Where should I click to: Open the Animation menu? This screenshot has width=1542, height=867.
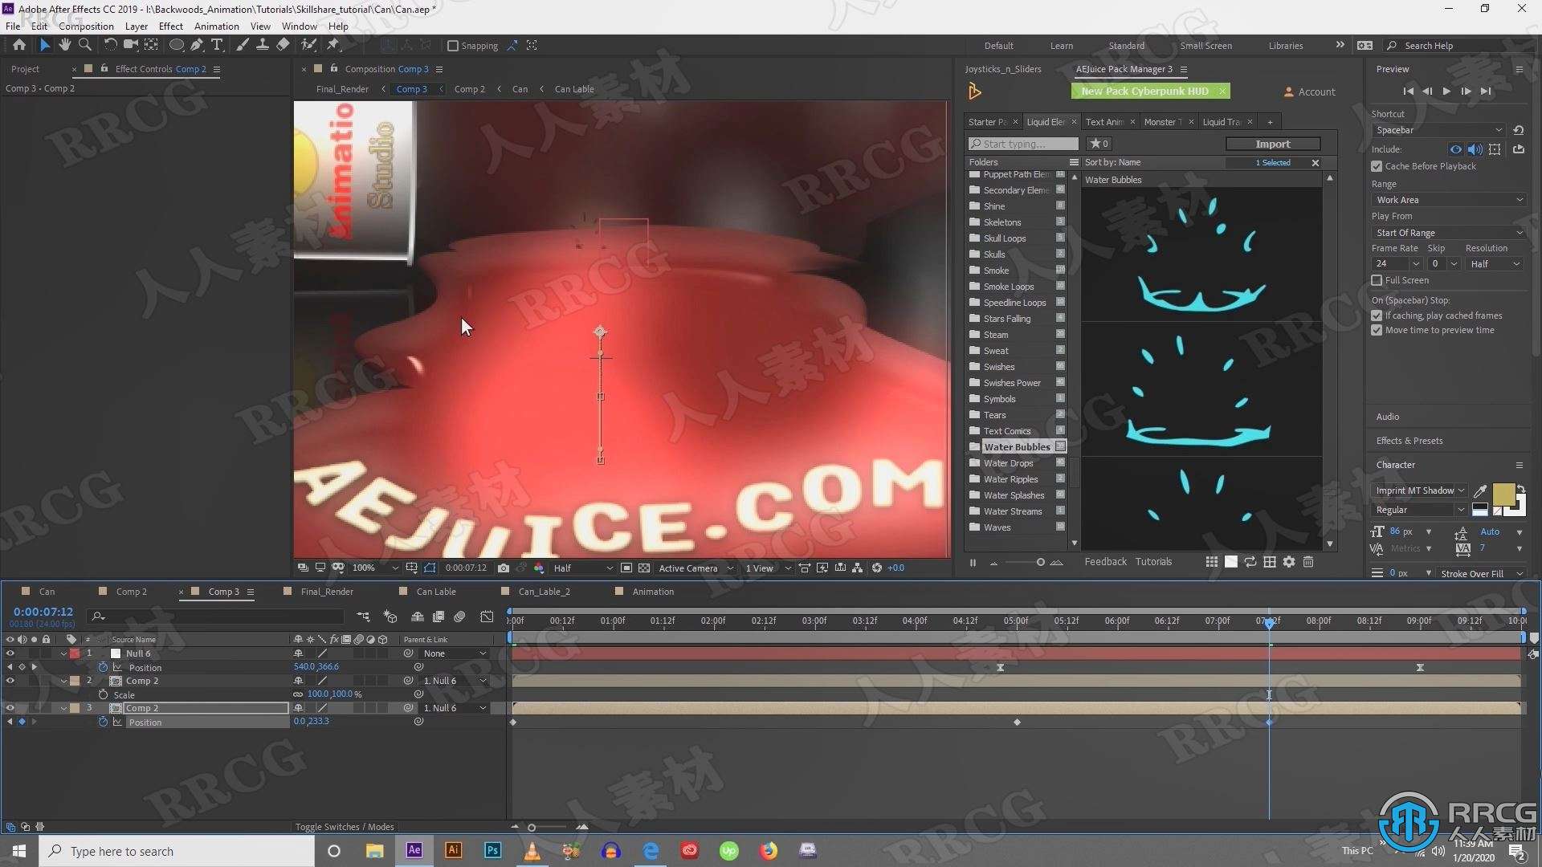point(216,26)
